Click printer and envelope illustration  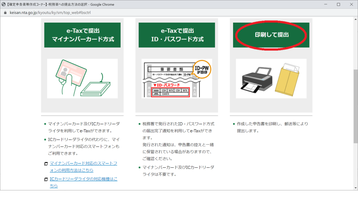pos(271,79)
